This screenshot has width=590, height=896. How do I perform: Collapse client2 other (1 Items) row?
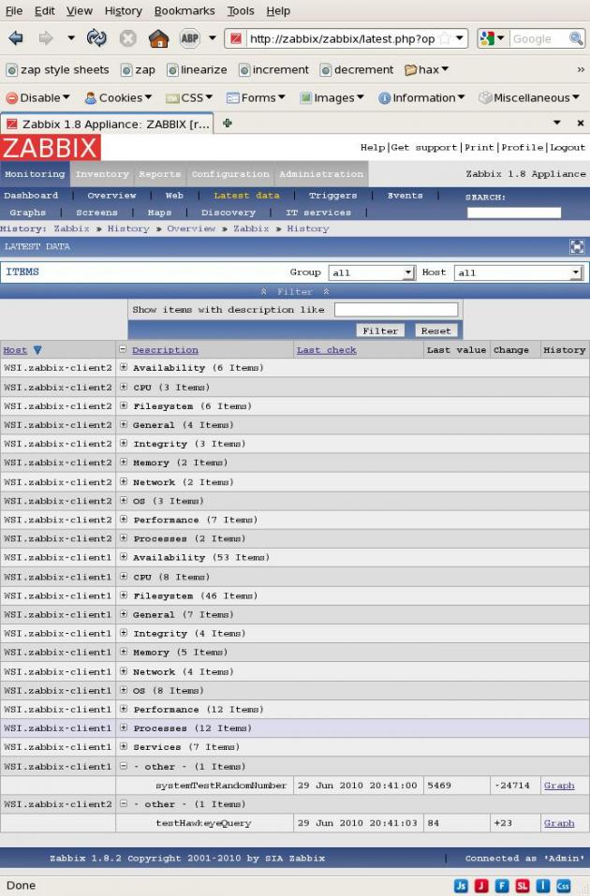(124, 803)
